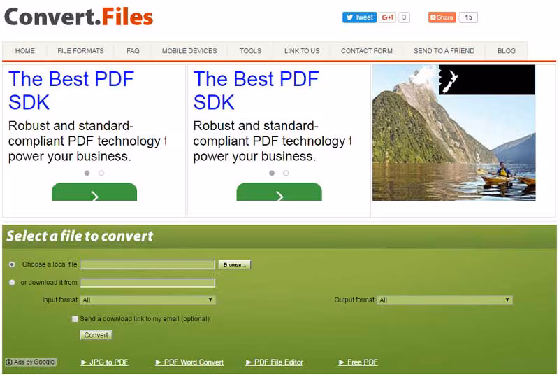
Task: Click the share count 15
Action: click(x=468, y=17)
